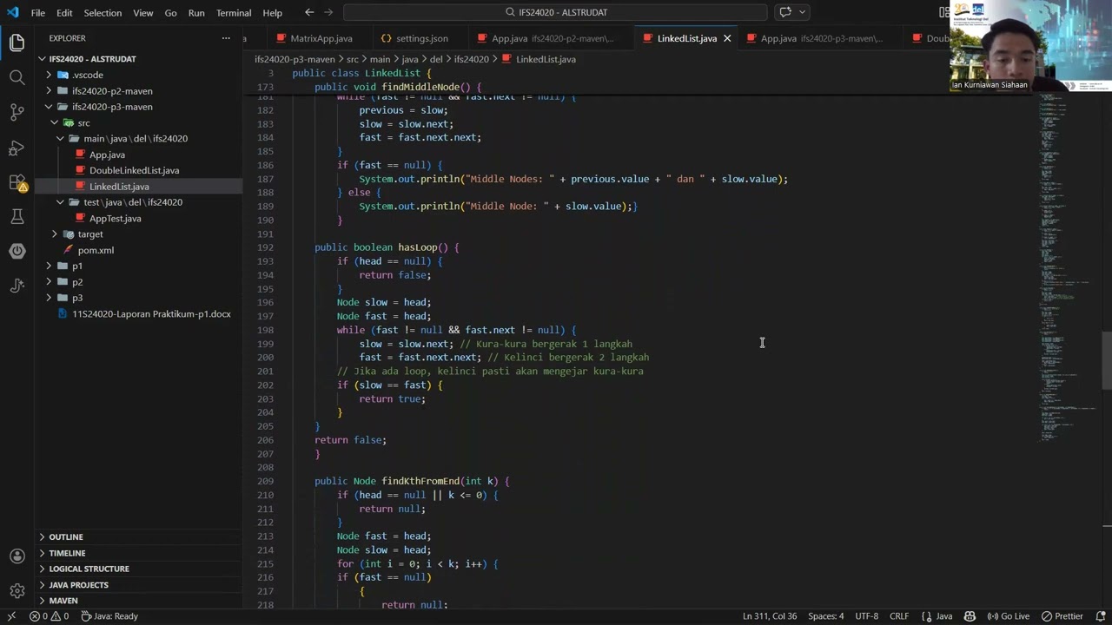The image size is (1112, 625).
Task: Click the Prettier status button
Action: coord(1062,616)
